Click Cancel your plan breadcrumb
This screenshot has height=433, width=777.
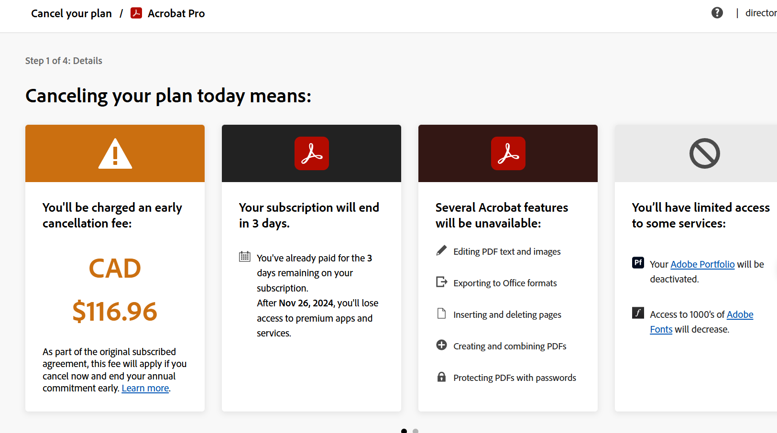[x=71, y=13]
